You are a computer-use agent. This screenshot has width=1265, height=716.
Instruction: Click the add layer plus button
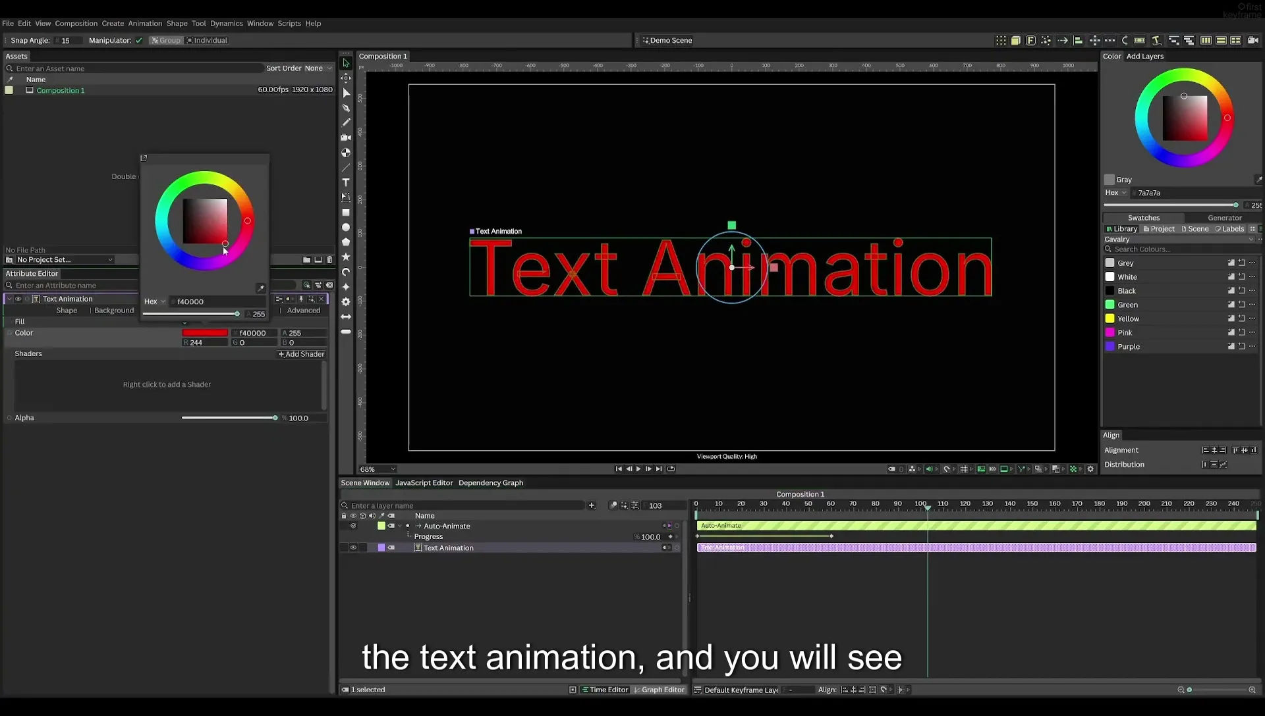[x=592, y=505]
